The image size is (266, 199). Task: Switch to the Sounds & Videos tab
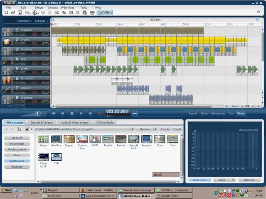pos(41,123)
